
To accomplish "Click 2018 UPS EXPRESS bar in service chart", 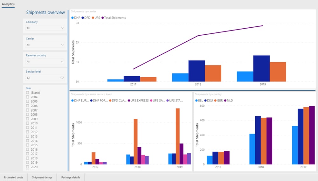I will [139, 156].
